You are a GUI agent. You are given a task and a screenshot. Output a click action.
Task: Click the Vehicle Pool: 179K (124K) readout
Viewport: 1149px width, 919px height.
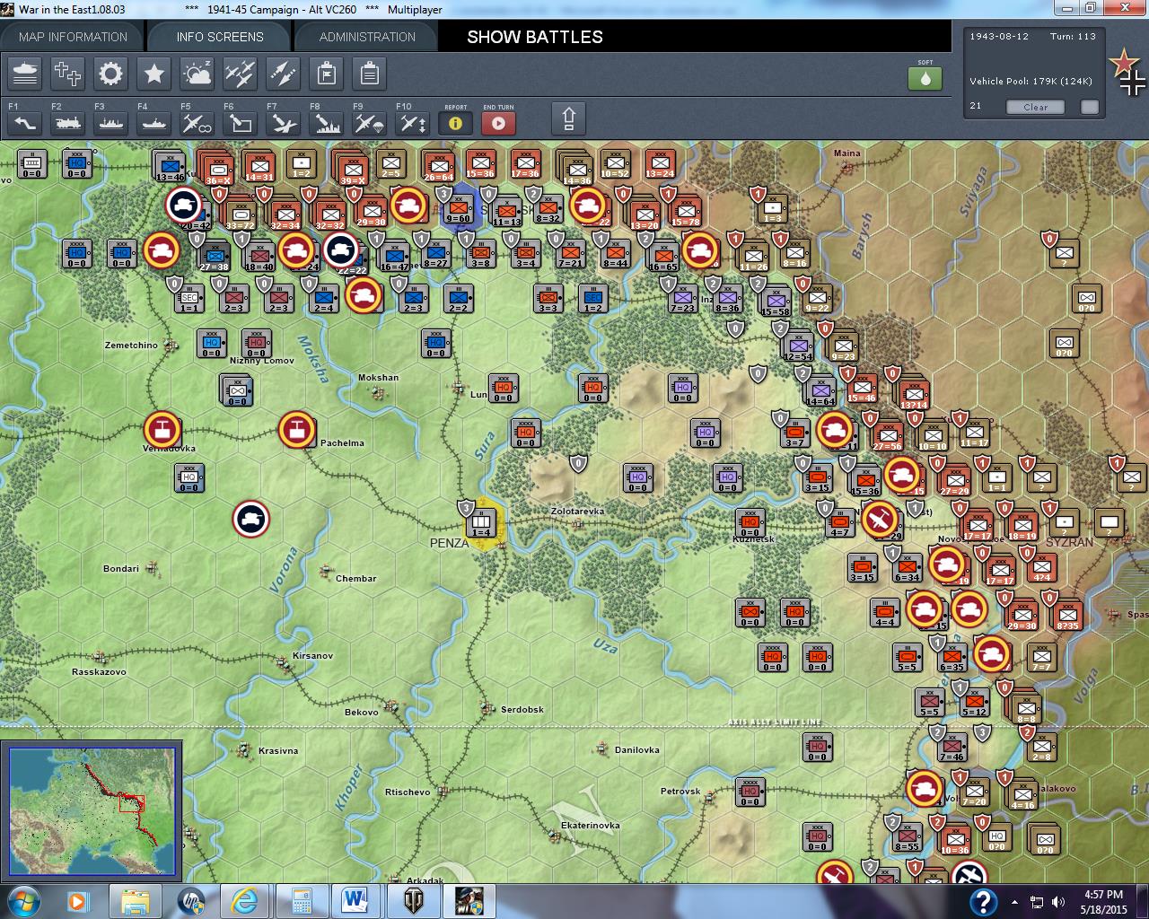tap(1031, 81)
